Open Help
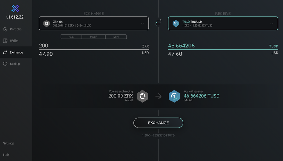 pyautogui.click(x=6, y=155)
